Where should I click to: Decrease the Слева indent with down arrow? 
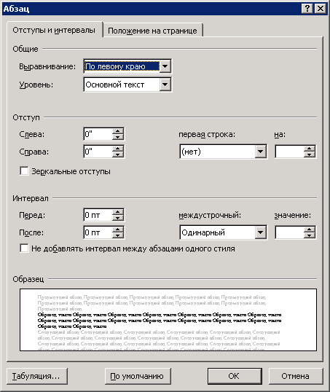pyautogui.click(x=118, y=137)
